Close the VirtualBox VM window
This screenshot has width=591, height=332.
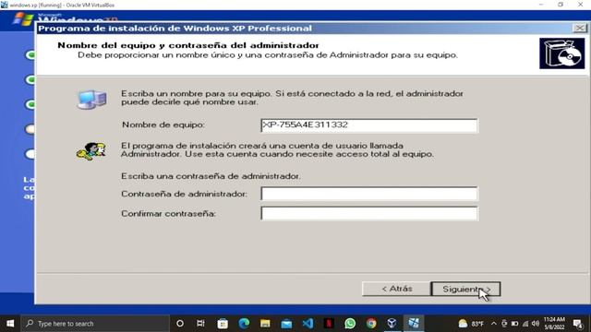coord(581,5)
